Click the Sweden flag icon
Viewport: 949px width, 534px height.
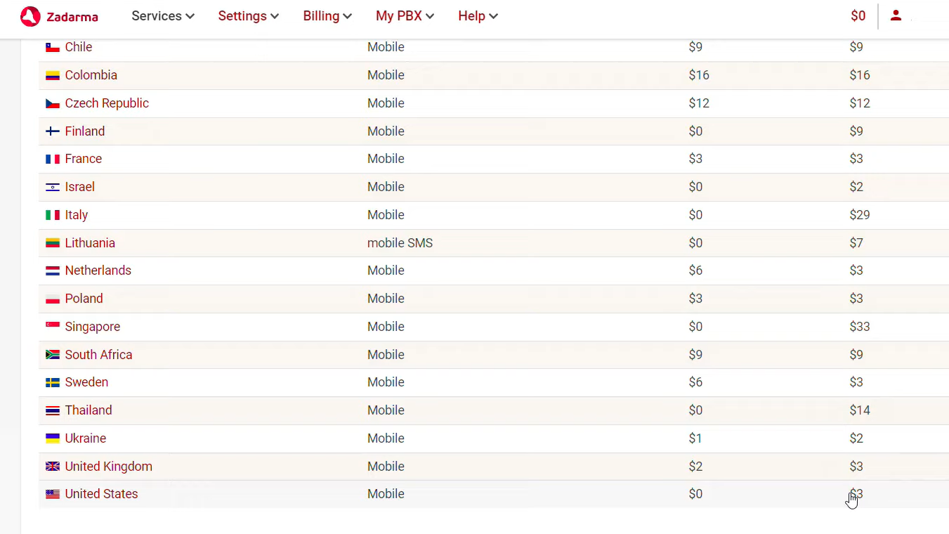pyautogui.click(x=53, y=383)
